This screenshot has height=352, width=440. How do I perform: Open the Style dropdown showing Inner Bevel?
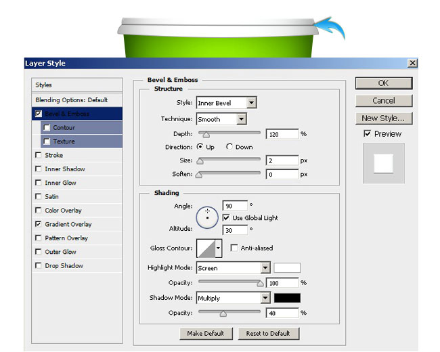227,103
